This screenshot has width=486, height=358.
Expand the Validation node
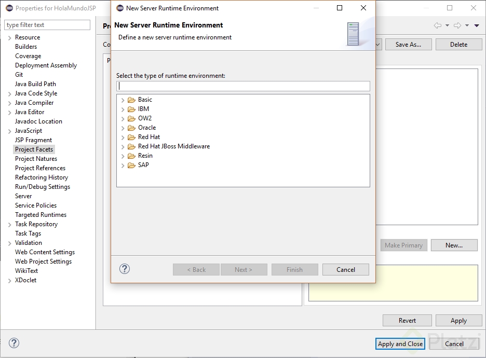coord(10,243)
